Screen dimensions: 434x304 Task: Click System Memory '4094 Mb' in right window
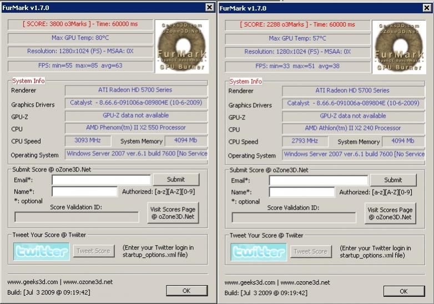pyautogui.click(x=403, y=141)
